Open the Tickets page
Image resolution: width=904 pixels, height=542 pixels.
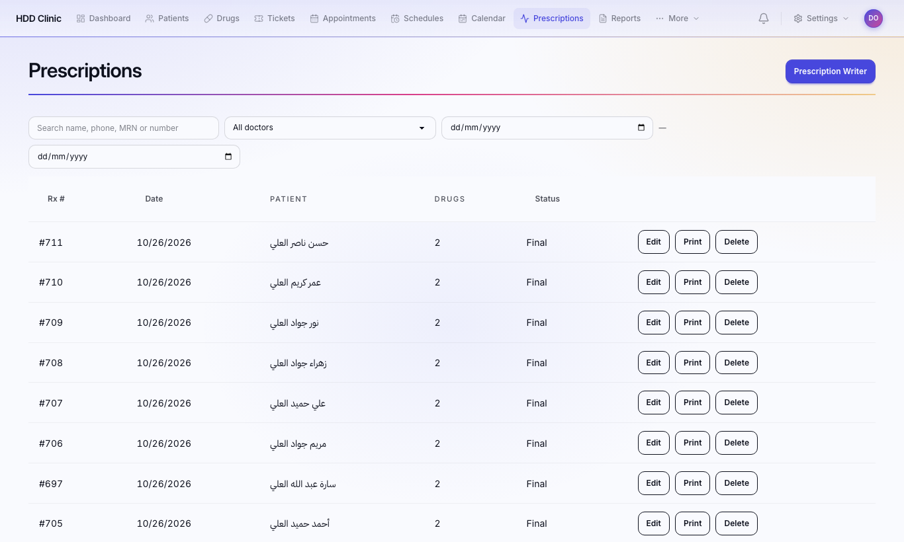(x=275, y=19)
